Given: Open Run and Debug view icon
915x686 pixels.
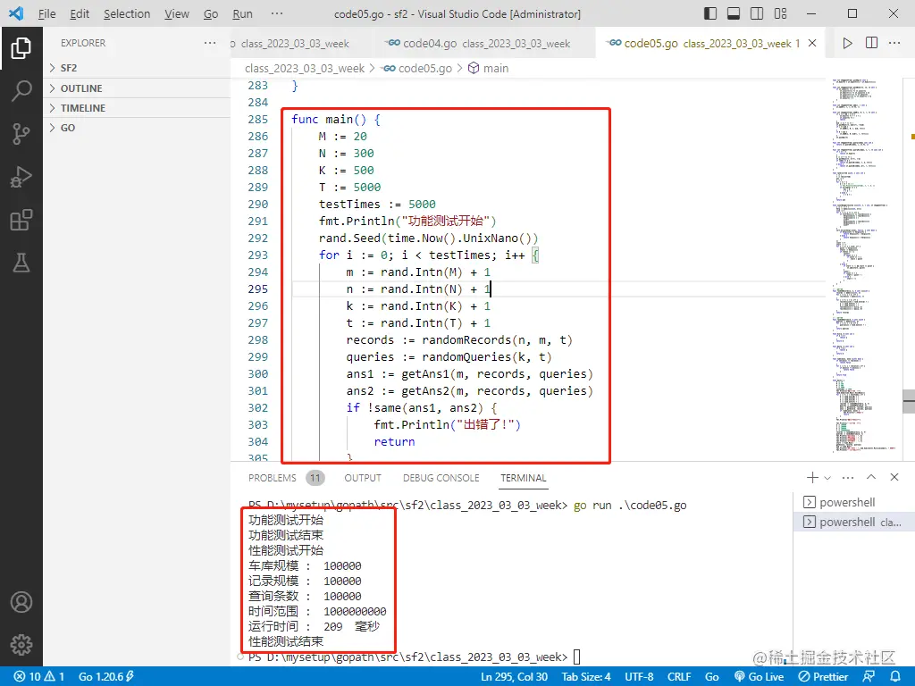Looking at the screenshot, I should (x=21, y=178).
